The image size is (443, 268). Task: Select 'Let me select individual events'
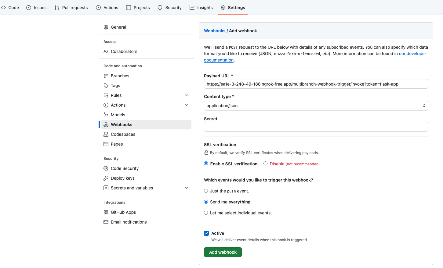tap(206, 213)
